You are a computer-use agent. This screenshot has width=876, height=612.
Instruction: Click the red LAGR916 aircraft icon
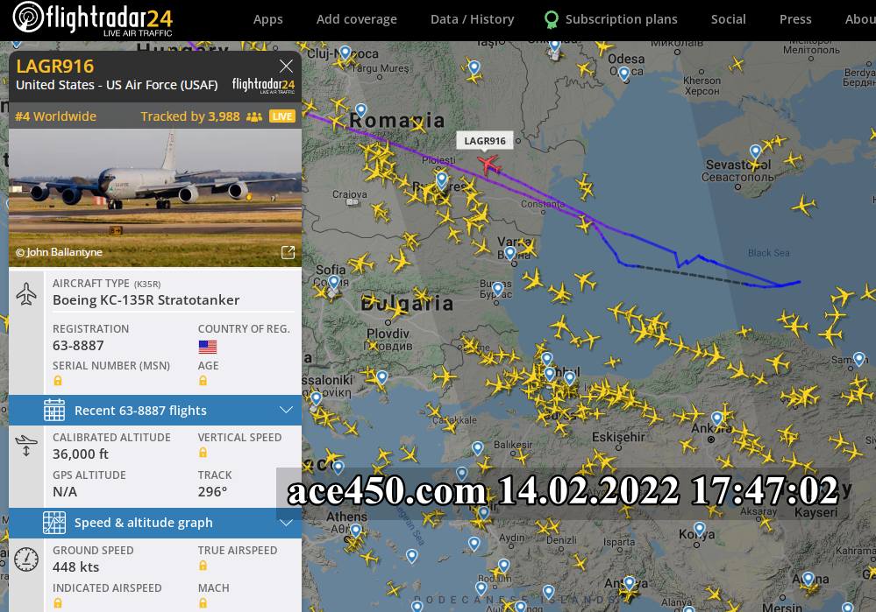click(x=488, y=165)
